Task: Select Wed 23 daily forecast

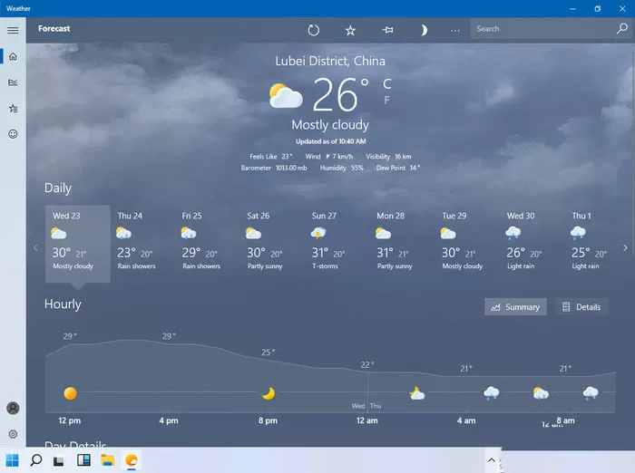Action: pos(77,244)
